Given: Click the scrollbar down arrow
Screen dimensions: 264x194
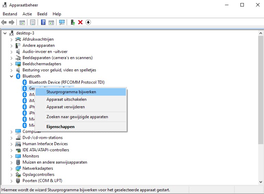Looking at the screenshot, I should pos(261,182).
